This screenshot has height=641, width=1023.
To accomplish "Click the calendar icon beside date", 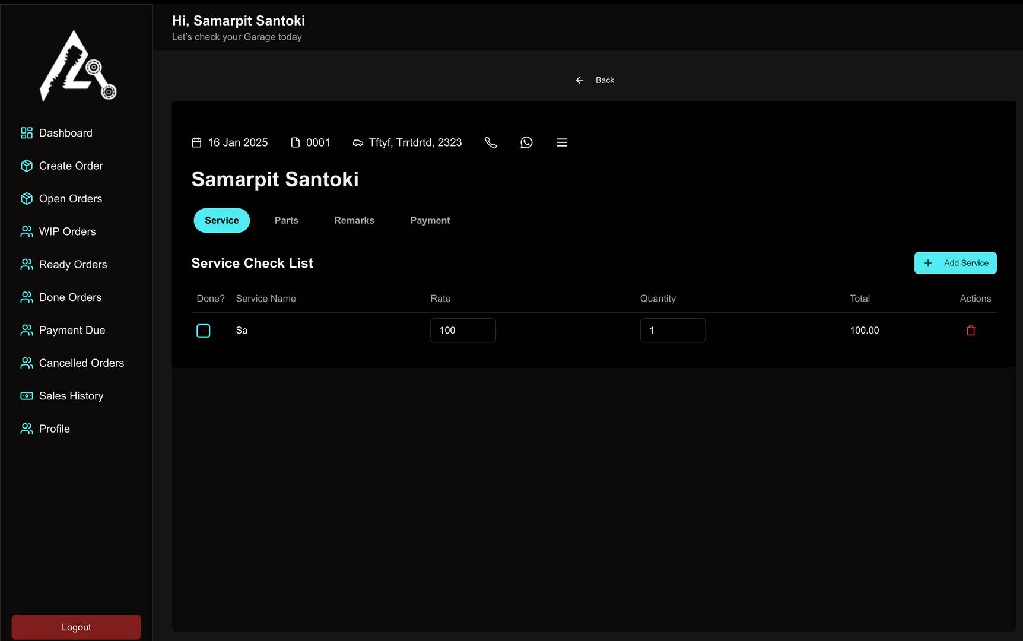I will [x=196, y=142].
